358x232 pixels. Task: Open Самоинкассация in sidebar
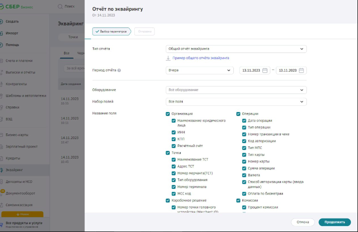tap(19, 205)
